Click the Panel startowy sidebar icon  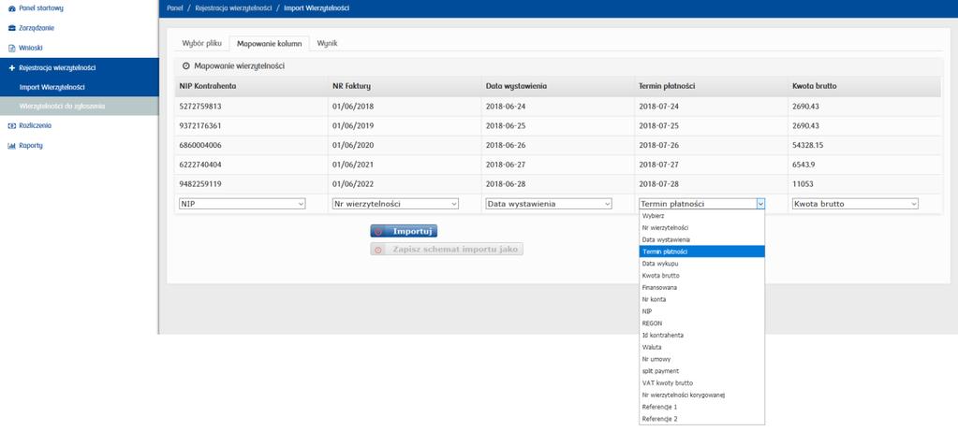[11, 8]
